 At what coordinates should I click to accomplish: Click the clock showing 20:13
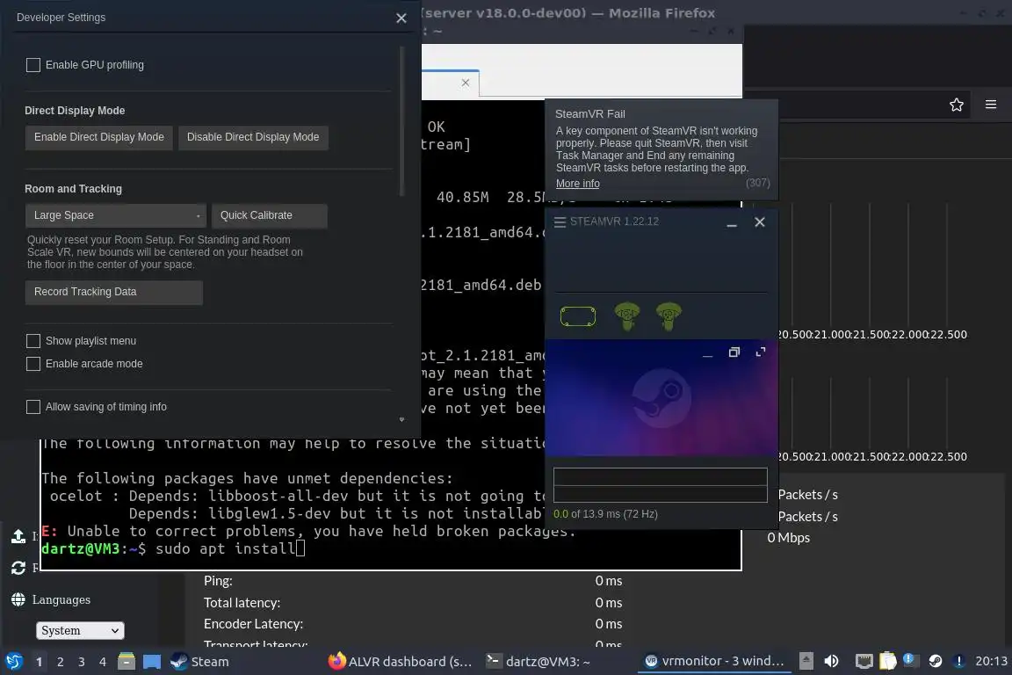pos(991,661)
